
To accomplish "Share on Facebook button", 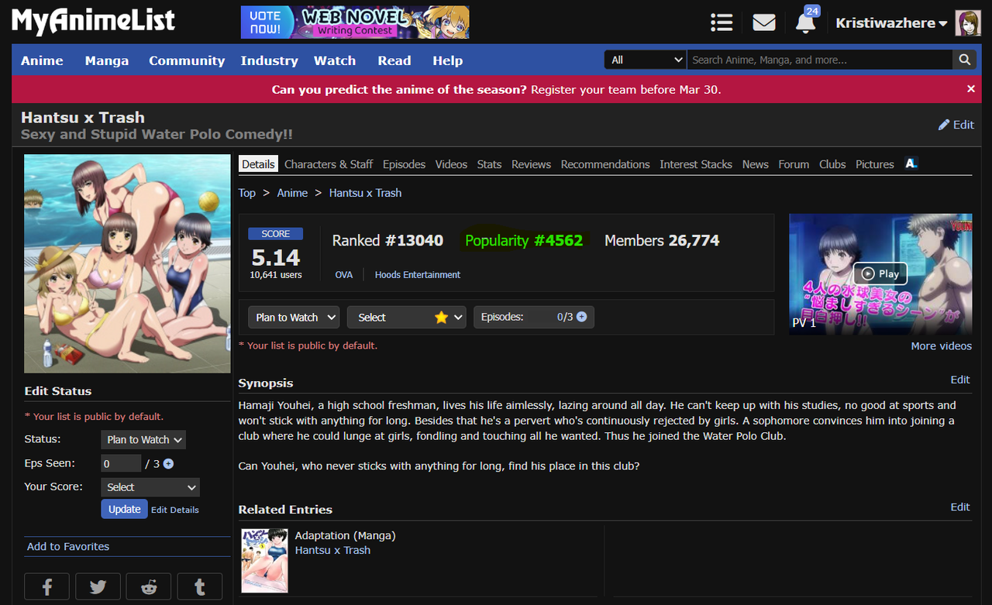I will point(46,587).
